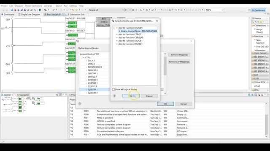Click the blue circular refresh toolbar icon
This screenshot has width=270, height=151.
pos(12,10)
